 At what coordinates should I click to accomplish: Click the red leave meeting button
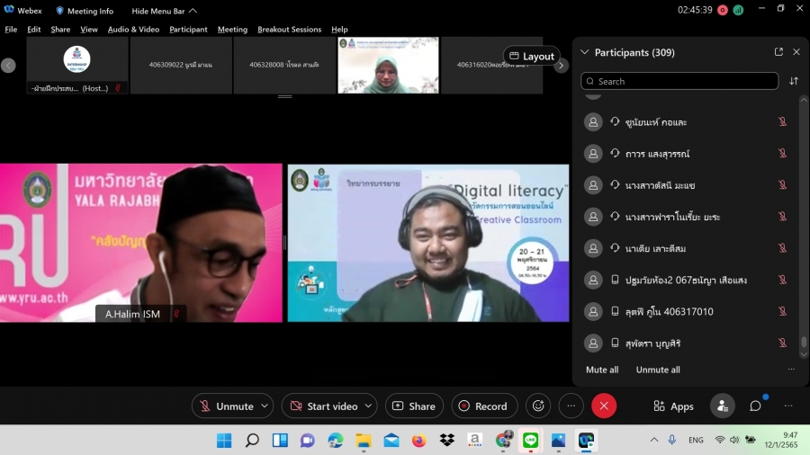pos(603,406)
